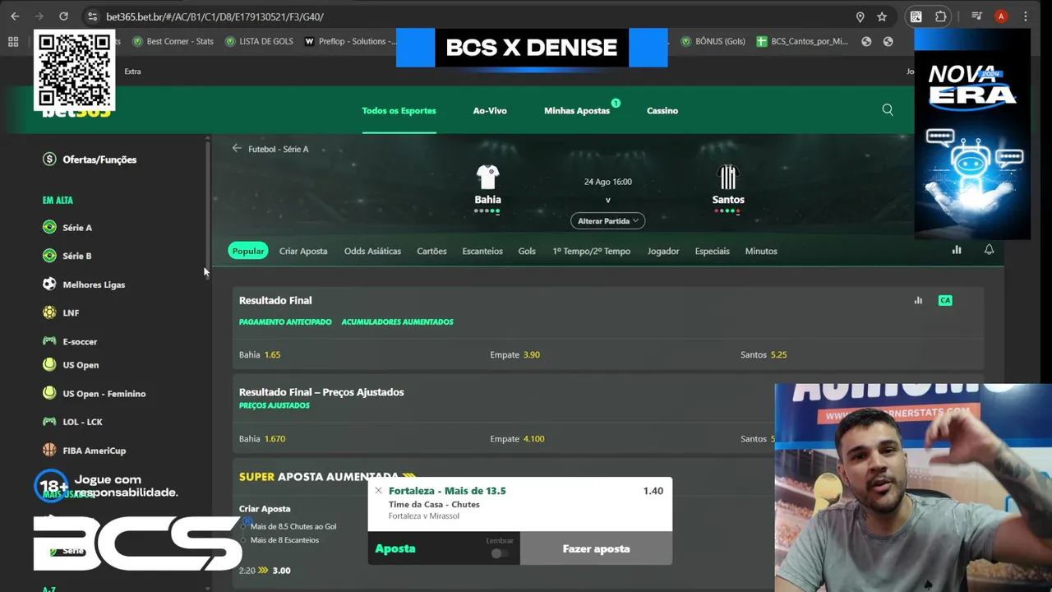Open Minhas Apostas in header
Viewport: 1052px width, 592px height.
point(577,110)
